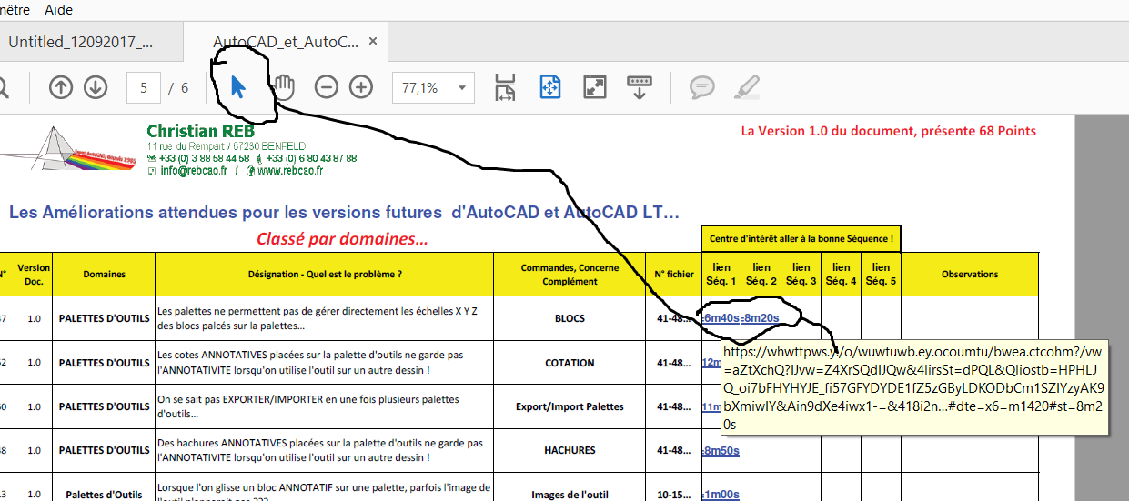
Task: Click the www.rebcao.fr website link
Action: coord(290,170)
